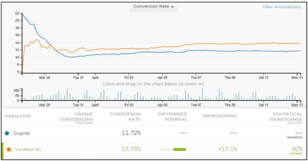The width and height of the screenshot is (308, 161).
Task: Open the Conversion Rate dropdown
Action: coord(154,7)
